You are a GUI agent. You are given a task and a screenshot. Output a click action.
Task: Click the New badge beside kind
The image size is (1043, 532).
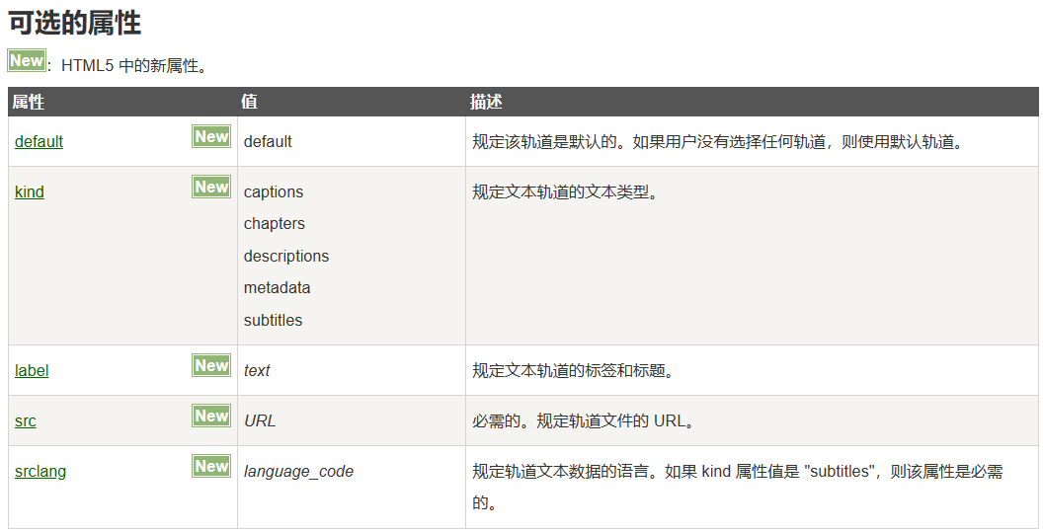click(x=211, y=188)
